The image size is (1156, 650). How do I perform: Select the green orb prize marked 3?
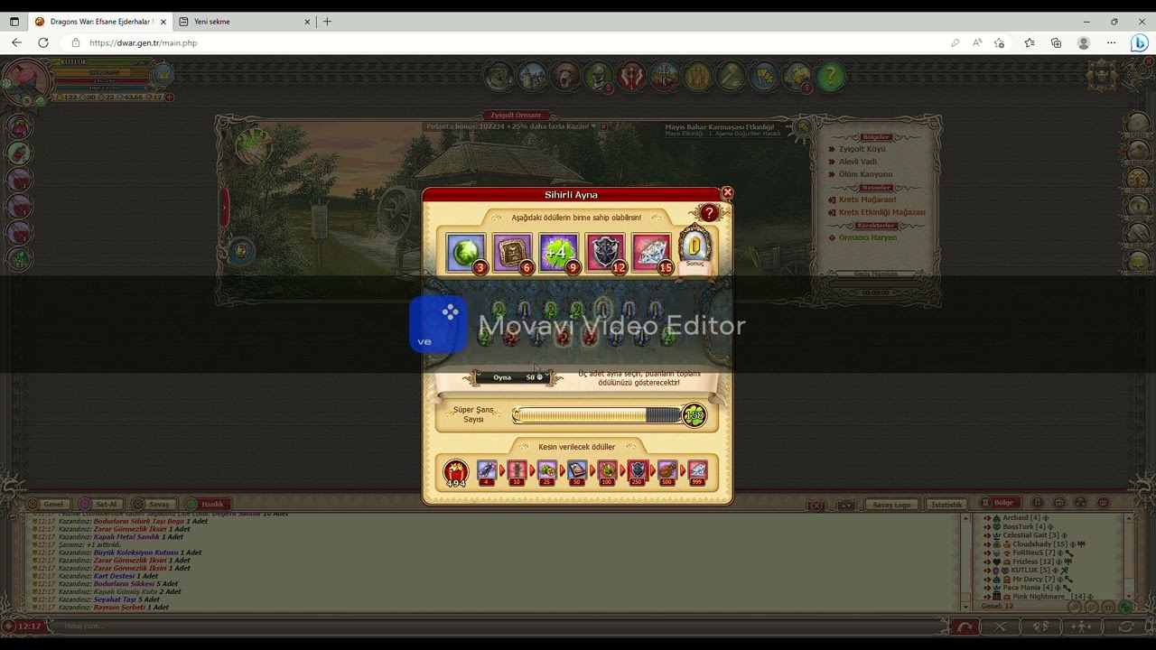(465, 253)
